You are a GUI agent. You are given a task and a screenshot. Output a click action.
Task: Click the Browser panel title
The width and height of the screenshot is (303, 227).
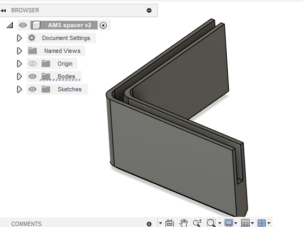[25, 10]
